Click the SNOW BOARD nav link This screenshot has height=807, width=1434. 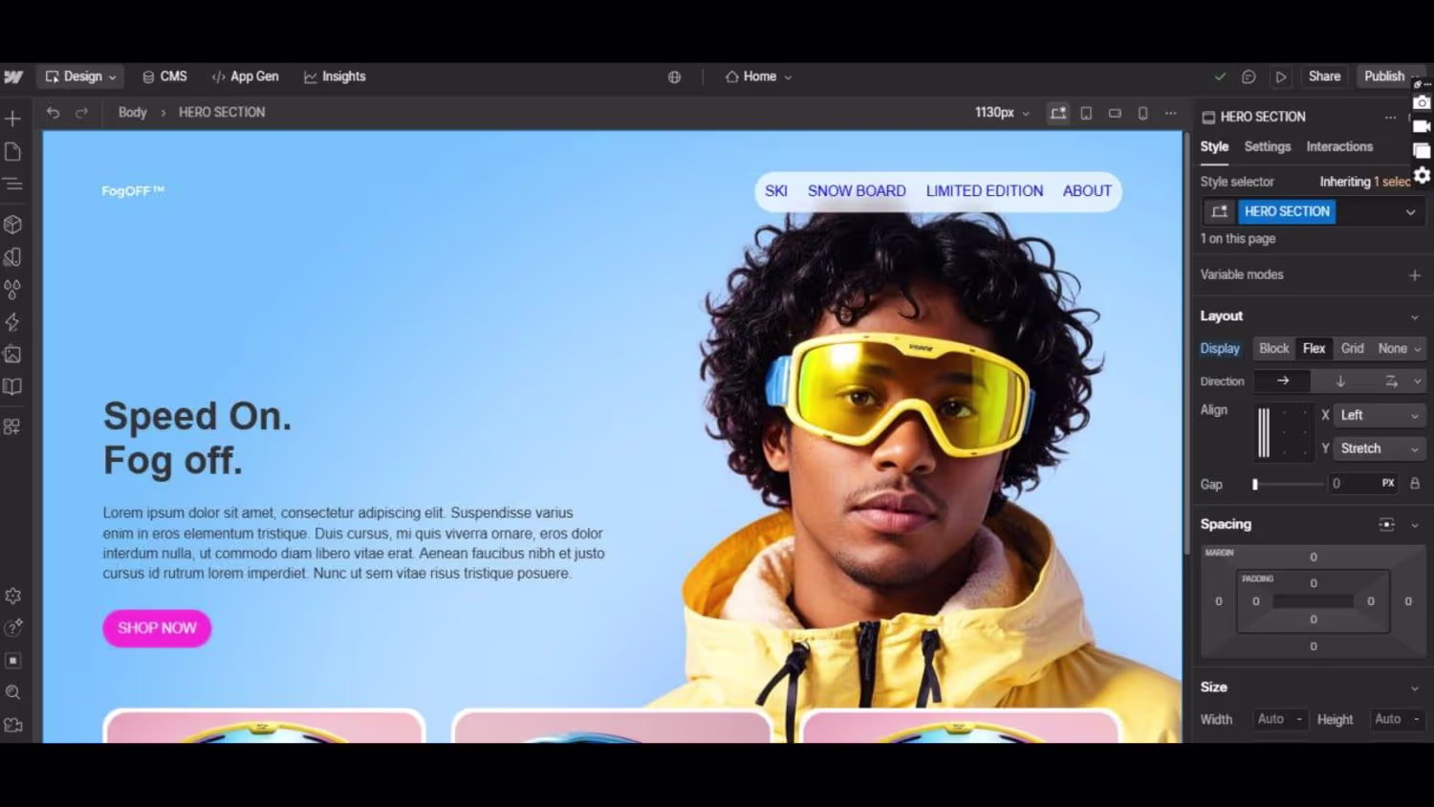(857, 191)
